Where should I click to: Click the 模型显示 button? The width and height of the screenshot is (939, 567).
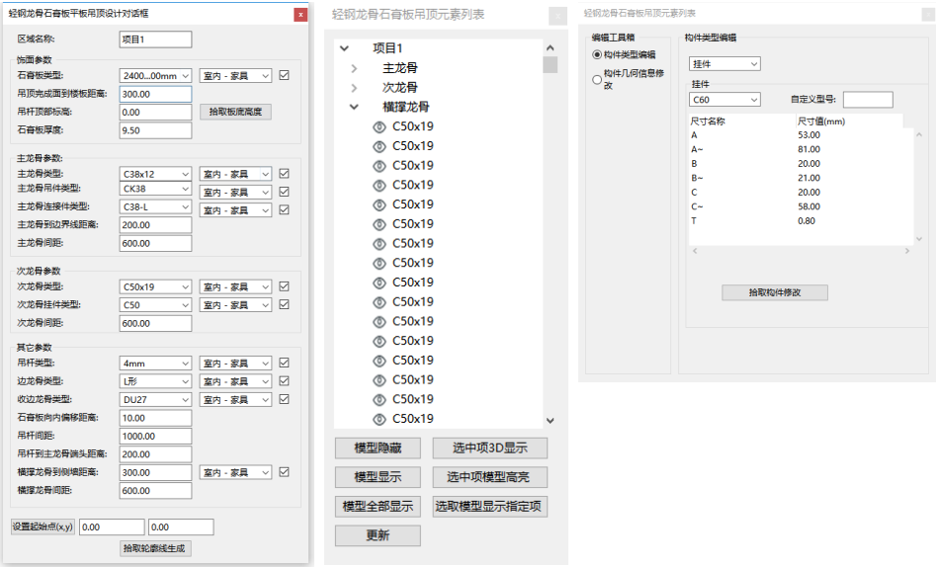pos(378,477)
